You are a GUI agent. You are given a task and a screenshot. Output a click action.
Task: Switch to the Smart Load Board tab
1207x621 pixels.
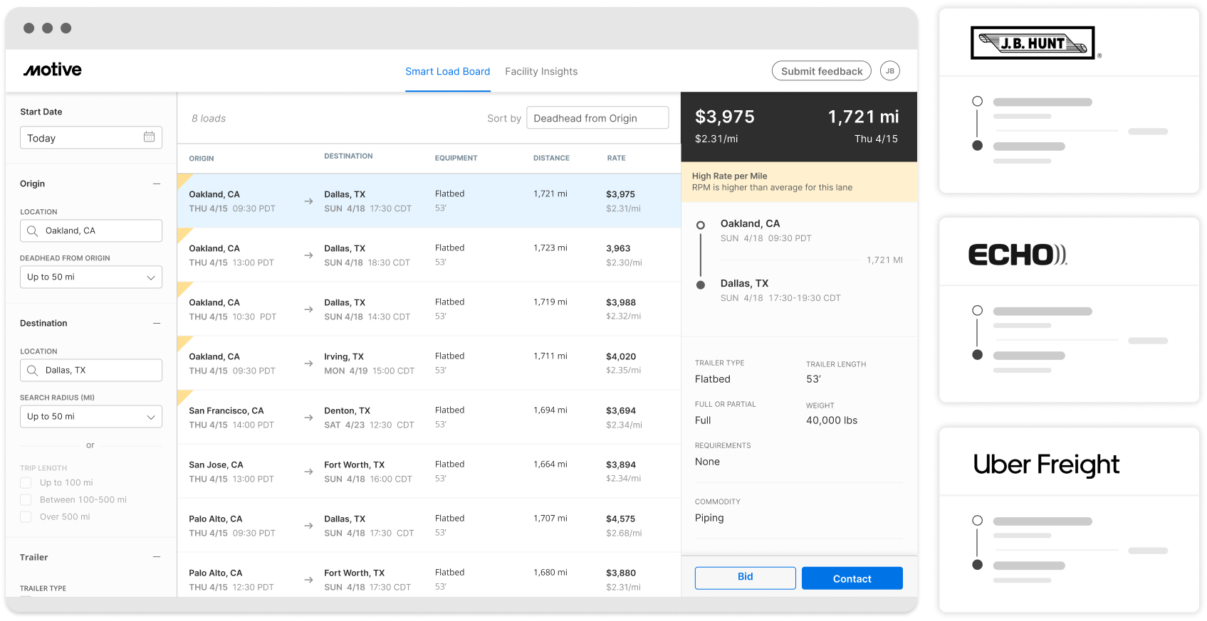[448, 71]
